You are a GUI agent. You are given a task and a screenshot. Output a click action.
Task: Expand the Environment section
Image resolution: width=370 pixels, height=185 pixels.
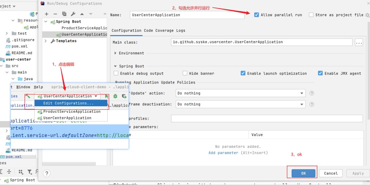(x=116, y=53)
